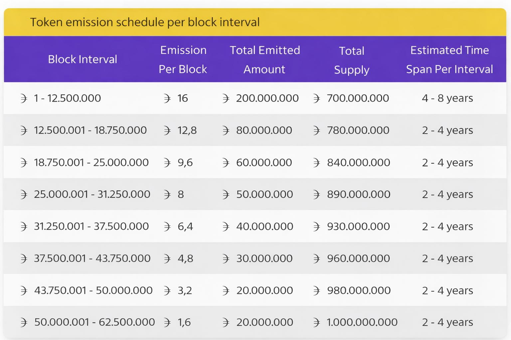Click the 25.000.001 - 31.250.000 block interval text
Viewport: 511px width, 340px height.
tap(92, 194)
